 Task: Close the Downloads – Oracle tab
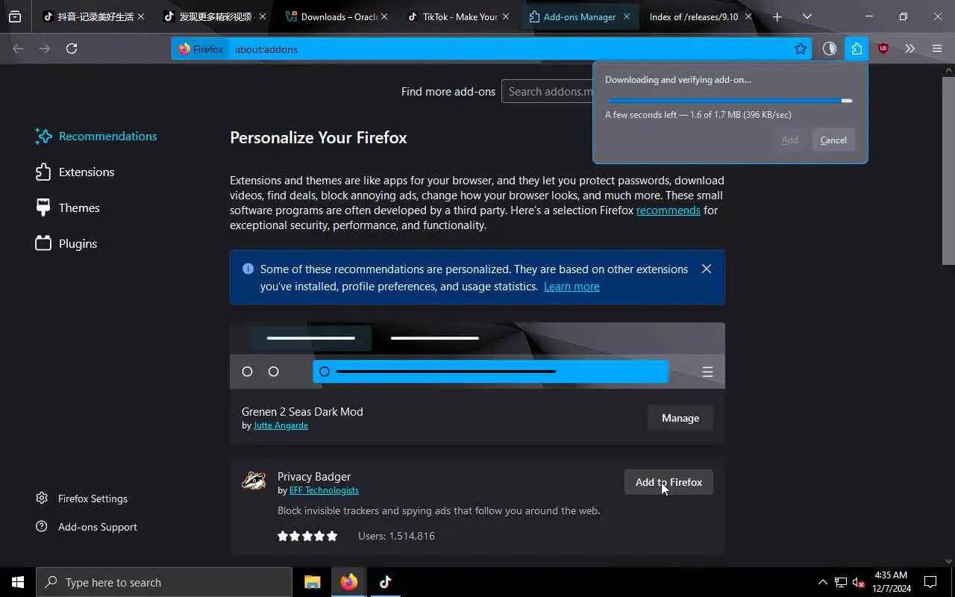[x=384, y=16]
